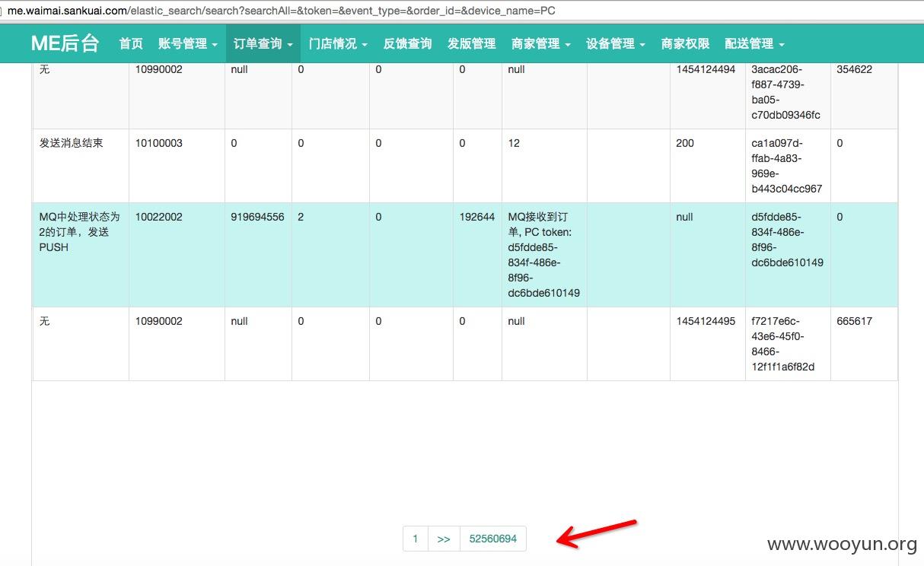Click the MQ接收到订单 PC token cell
Viewport: 924px width, 566px height.
543,255
